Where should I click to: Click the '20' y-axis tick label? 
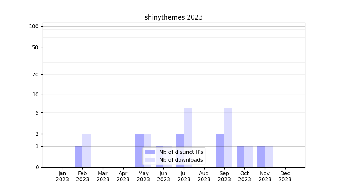point(35,74)
